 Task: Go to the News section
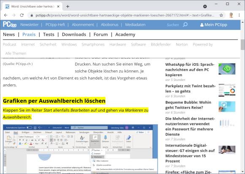click(x=9, y=35)
